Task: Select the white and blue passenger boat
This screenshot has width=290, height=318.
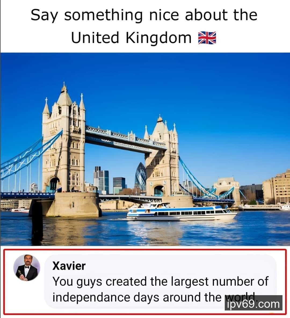Action: click(x=182, y=212)
